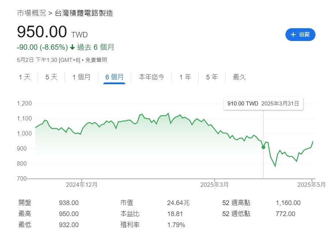Click the 追蹤 follow button
This screenshot has width=336, height=237.
click(x=300, y=34)
